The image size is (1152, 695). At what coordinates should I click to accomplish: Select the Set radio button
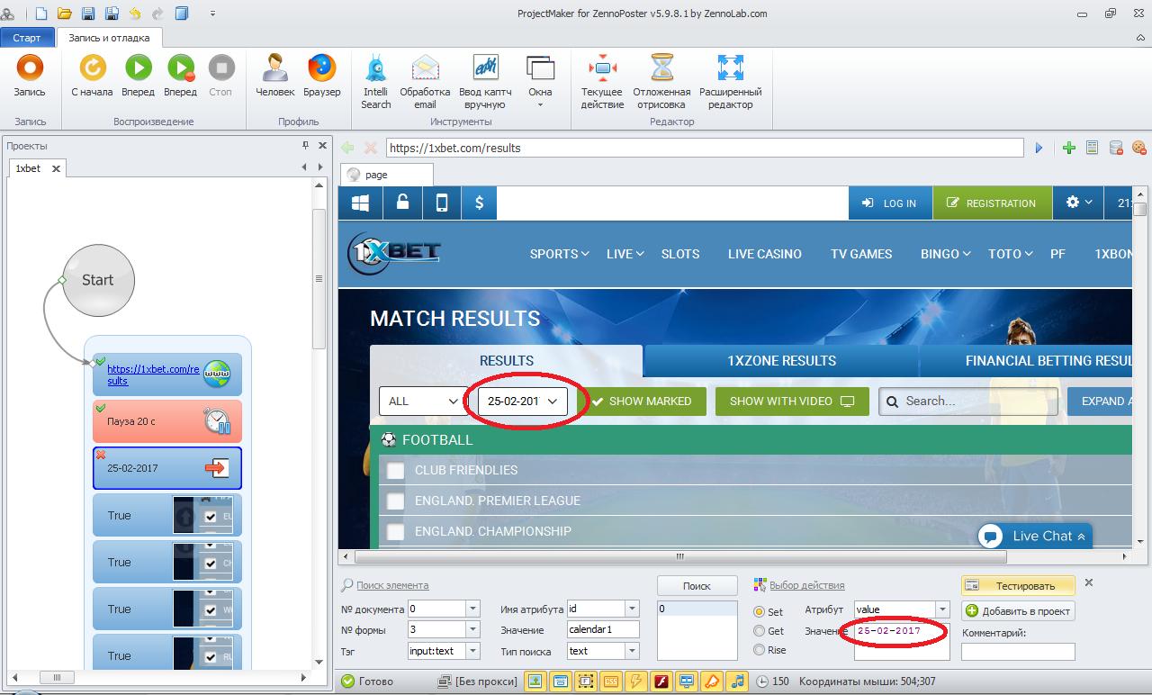[x=760, y=612]
